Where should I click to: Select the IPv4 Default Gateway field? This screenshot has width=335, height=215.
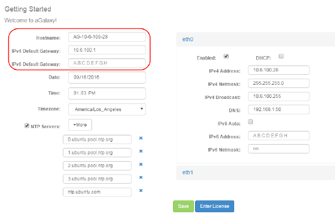107,50
